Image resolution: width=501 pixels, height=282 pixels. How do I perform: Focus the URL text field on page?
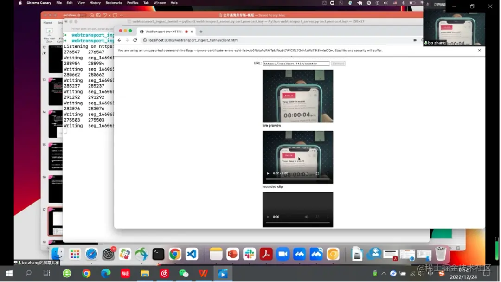296,64
